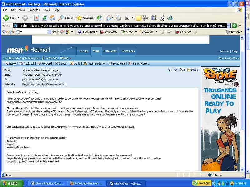Open the History icon in toolbar

pyautogui.click(x=100, y=18)
